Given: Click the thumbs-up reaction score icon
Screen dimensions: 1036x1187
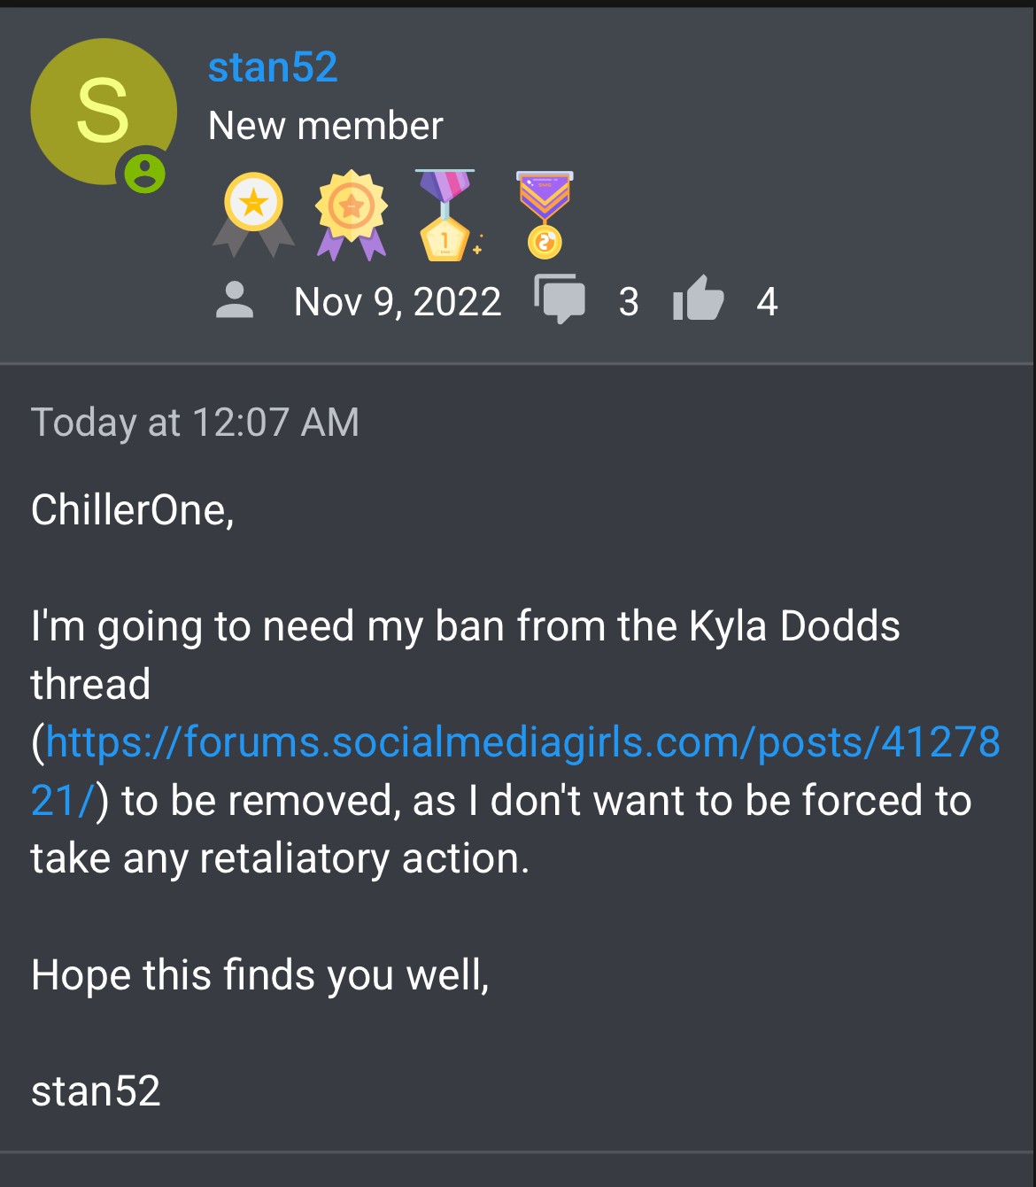Looking at the screenshot, I should coord(699,299).
